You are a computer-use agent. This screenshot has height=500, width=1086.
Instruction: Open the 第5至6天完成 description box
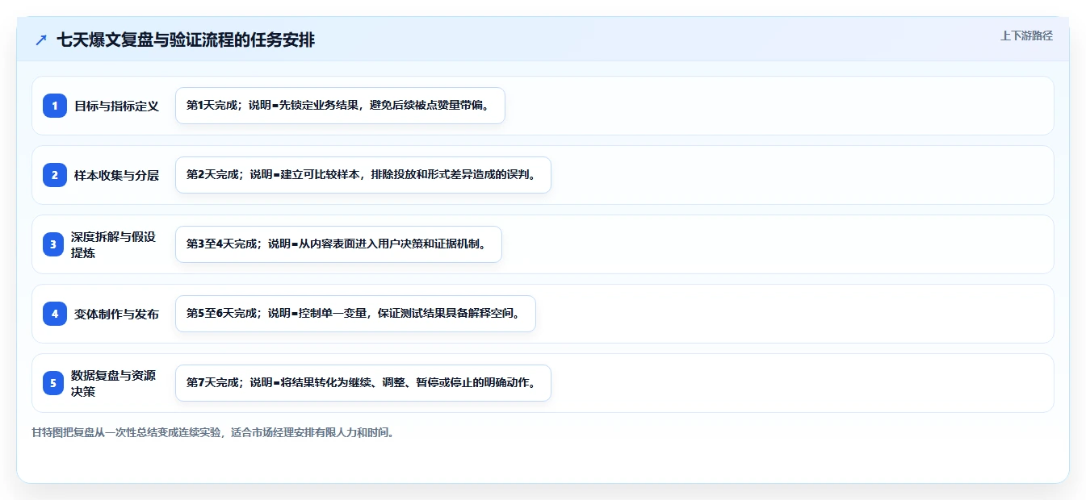pyautogui.click(x=355, y=314)
